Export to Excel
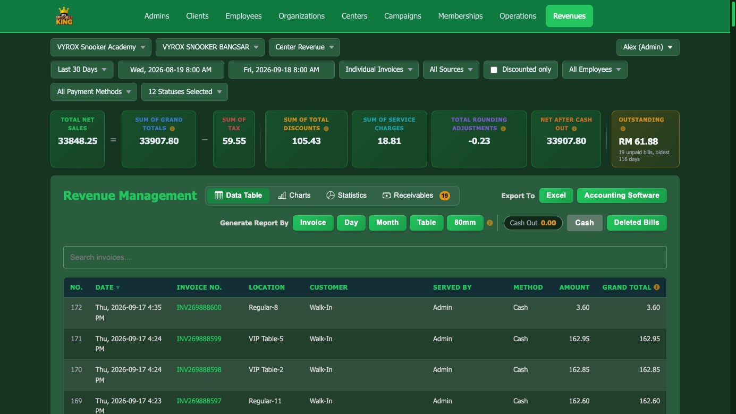736x414 pixels. tap(556, 196)
